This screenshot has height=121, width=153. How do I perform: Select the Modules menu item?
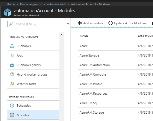pos(33,115)
